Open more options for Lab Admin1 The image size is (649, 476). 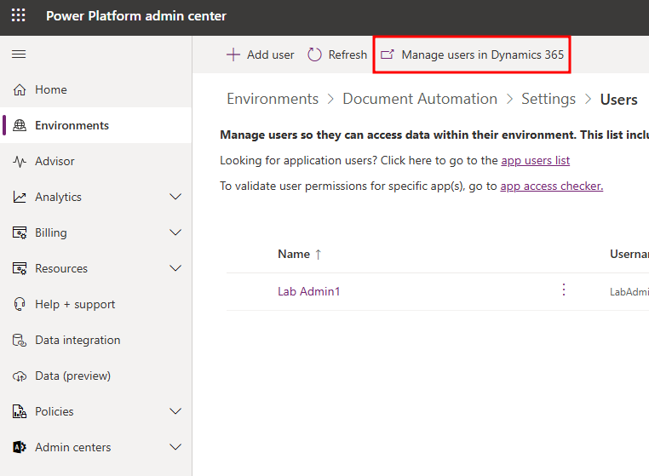tap(564, 290)
